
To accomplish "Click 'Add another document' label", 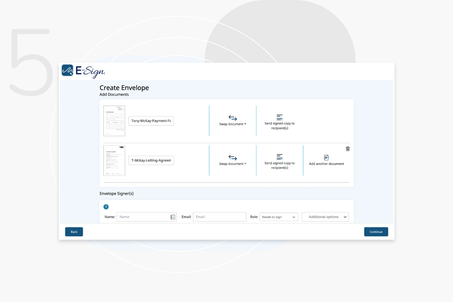I will click(327, 164).
